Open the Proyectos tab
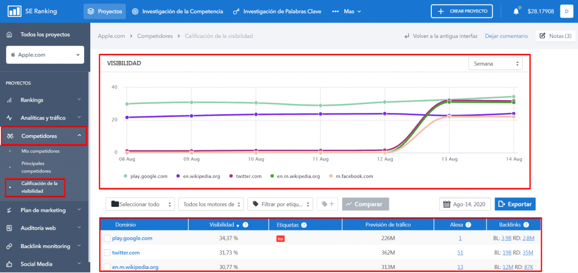This screenshot has width=578, height=273. click(104, 11)
